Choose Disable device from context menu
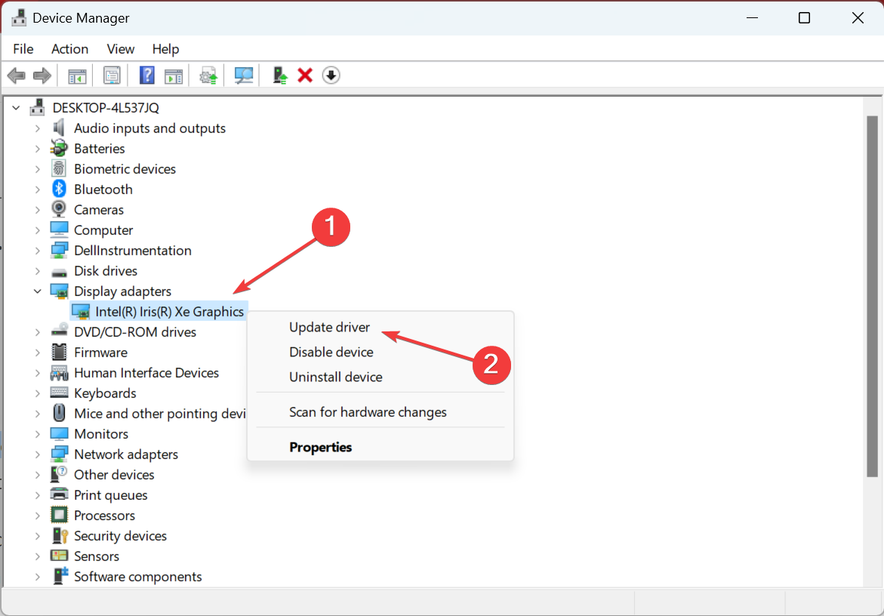The image size is (884, 616). coord(331,352)
